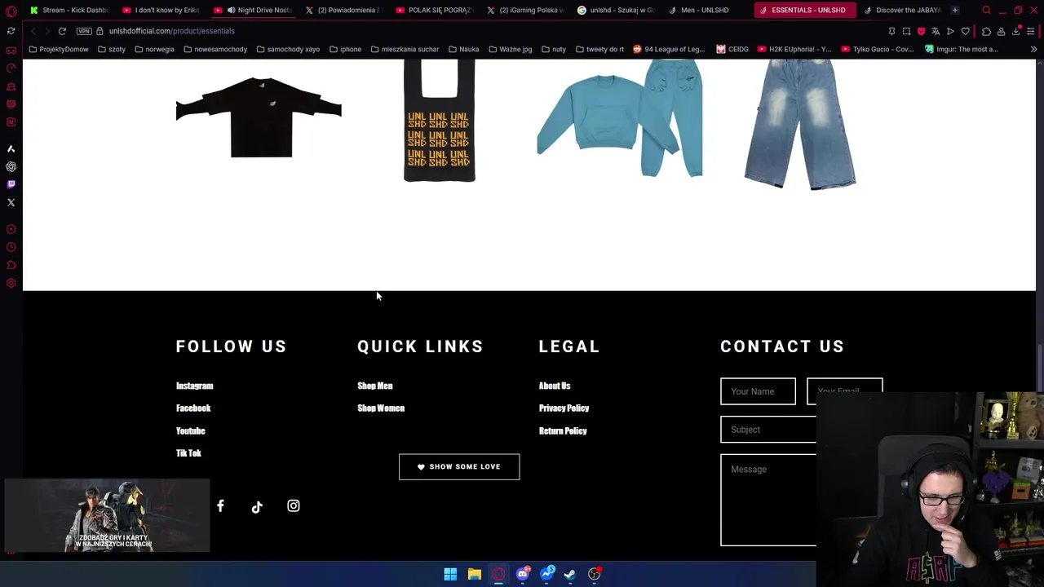Viewport: 1044px width, 587px height.
Task: Show more bookmarks with double chevron
Action: [1033, 49]
